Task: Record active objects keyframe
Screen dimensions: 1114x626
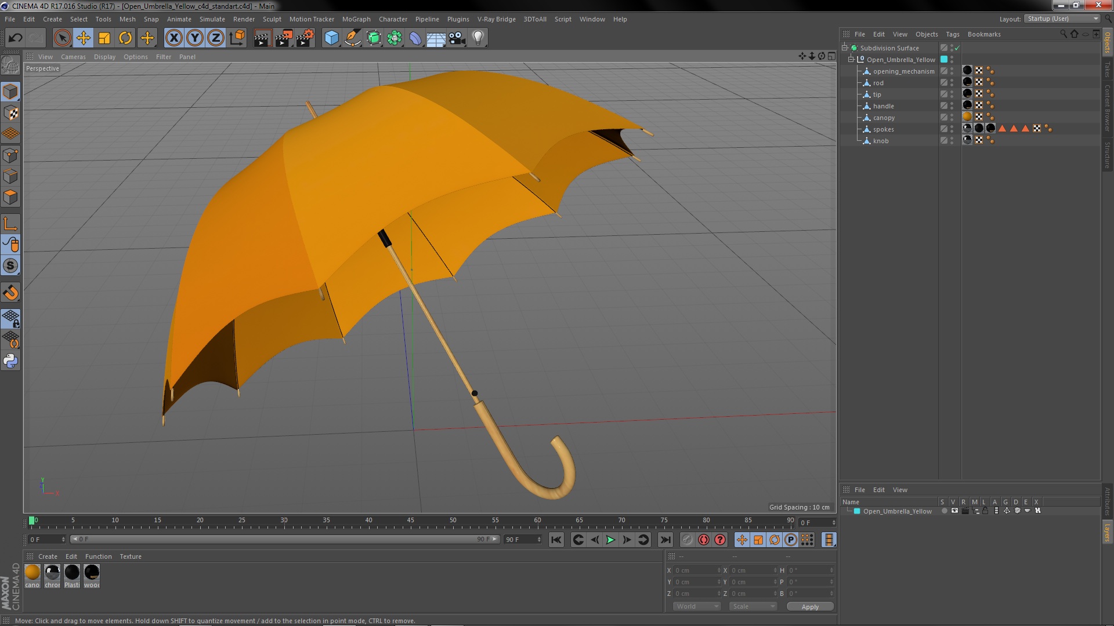Action: [x=687, y=540]
